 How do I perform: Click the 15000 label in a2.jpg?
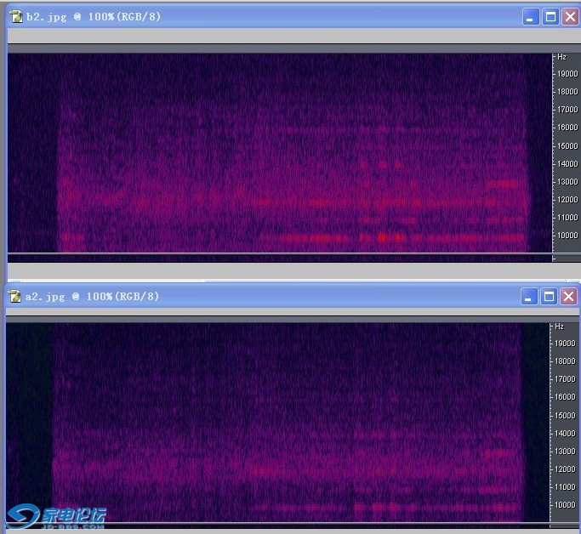(x=565, y=415)
